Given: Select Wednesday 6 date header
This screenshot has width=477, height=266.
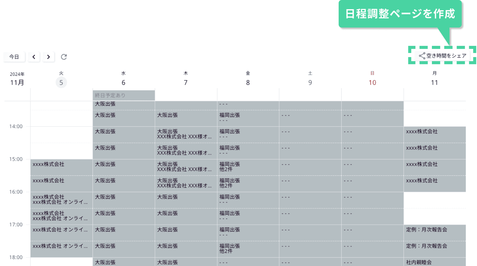Looking at the screenshot, I should (123, 83).
